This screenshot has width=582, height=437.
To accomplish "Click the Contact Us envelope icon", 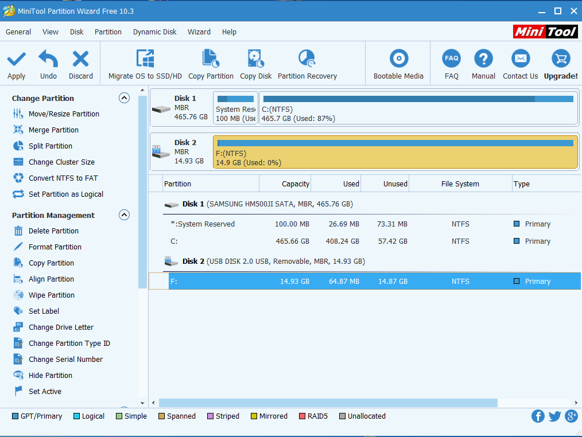I will (x=521, y=58).
